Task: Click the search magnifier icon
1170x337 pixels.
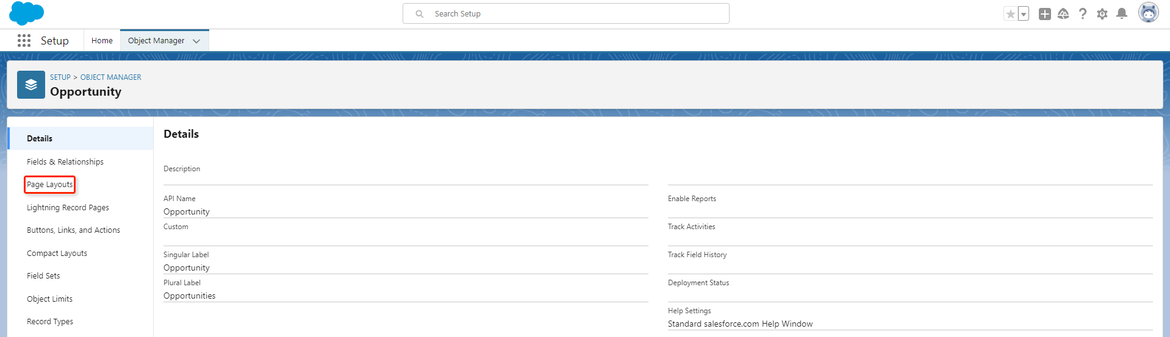Action: (420, 14)
